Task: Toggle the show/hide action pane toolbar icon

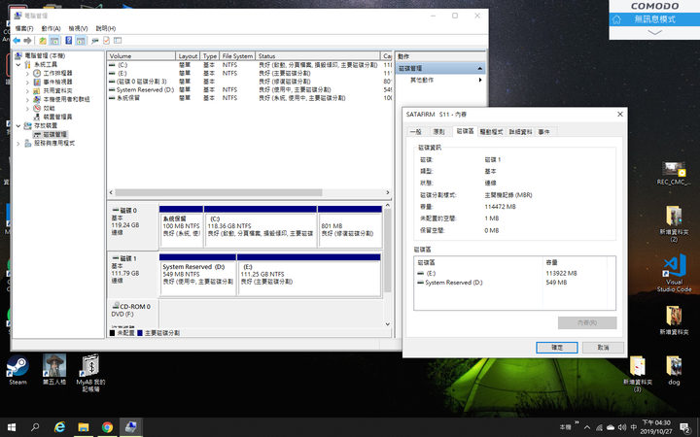Action: [81, 41]
